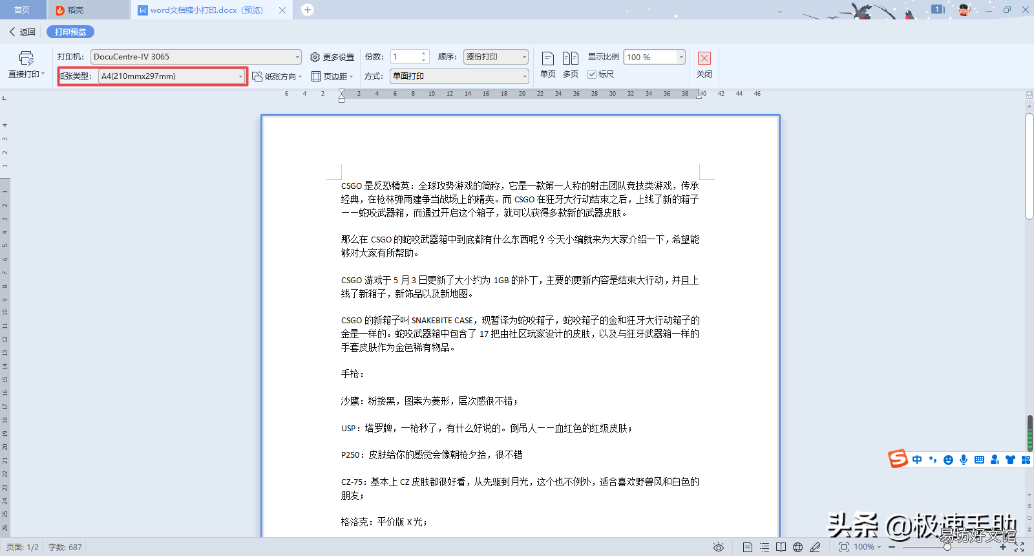This screenshot has height=556, width=1034.
Task: Enter full screen with the expand icon
Action: [1019, 547]
